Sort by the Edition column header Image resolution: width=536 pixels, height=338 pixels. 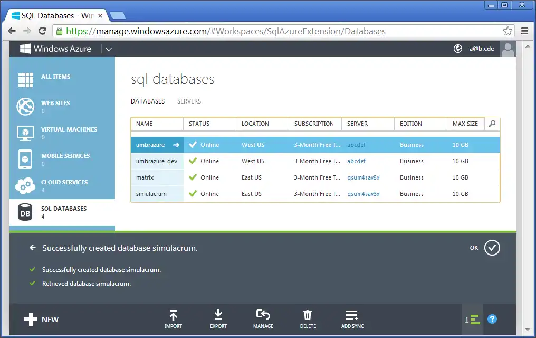tap(421, 124)
